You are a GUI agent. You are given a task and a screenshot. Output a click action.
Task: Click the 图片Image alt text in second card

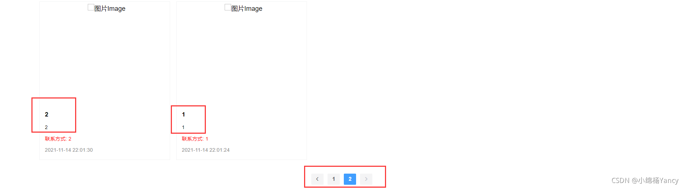click(x=247, y=8)
